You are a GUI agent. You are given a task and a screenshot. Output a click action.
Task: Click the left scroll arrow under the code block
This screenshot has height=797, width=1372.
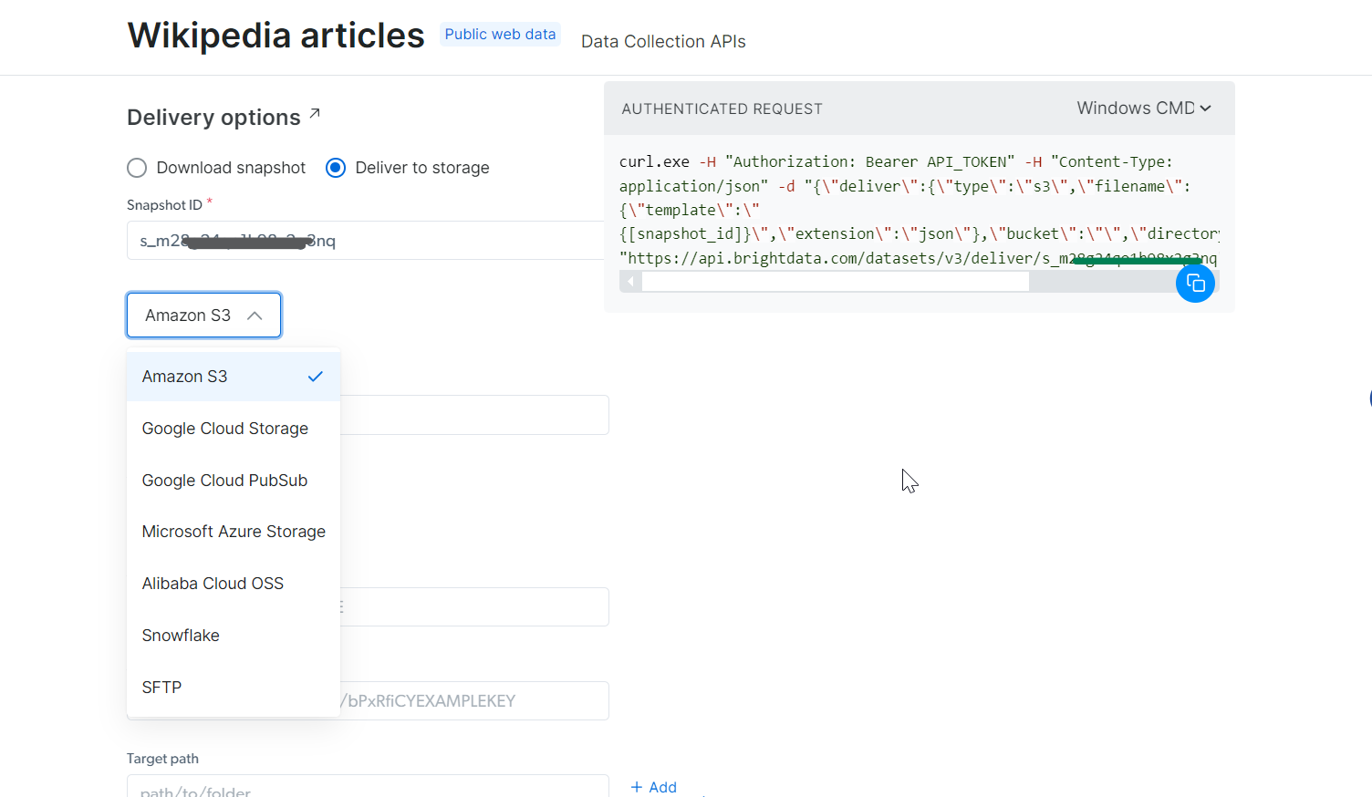point(629,281)
